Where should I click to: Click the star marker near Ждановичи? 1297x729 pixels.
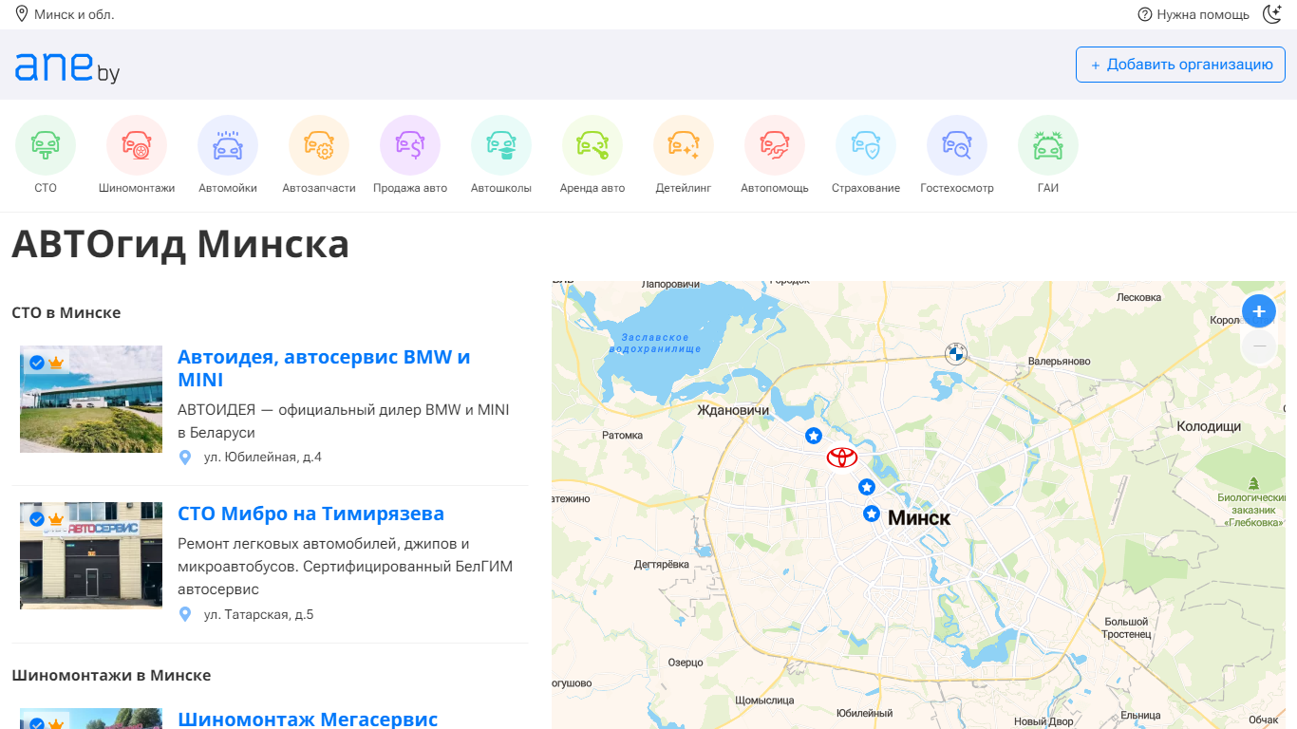pos(814,436)
